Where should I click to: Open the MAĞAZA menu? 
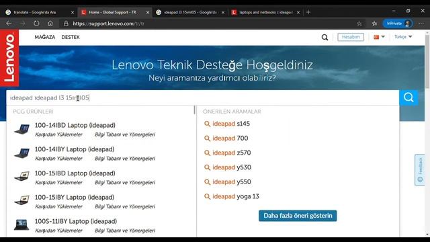[45, 37]
